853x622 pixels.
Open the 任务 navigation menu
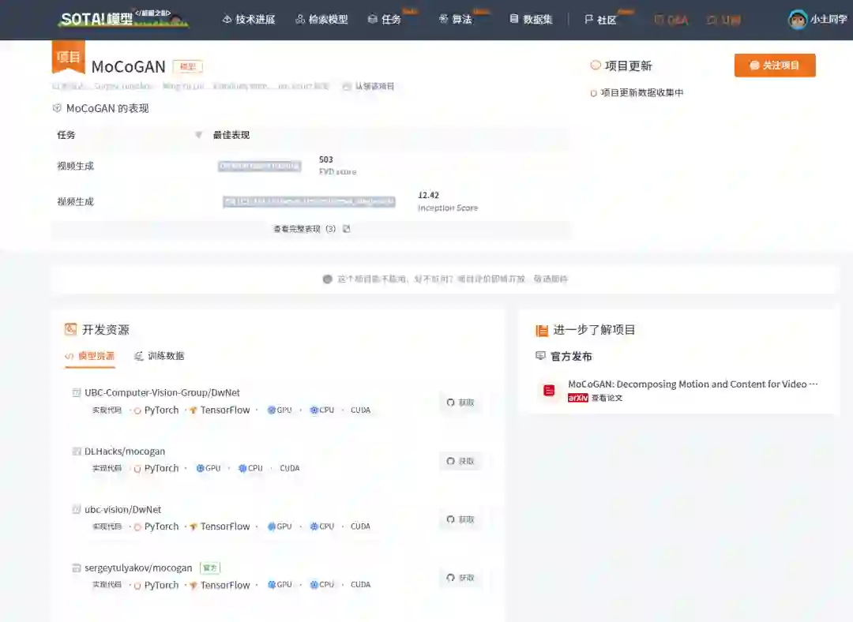pyautogui.click(x=385, y=20)
